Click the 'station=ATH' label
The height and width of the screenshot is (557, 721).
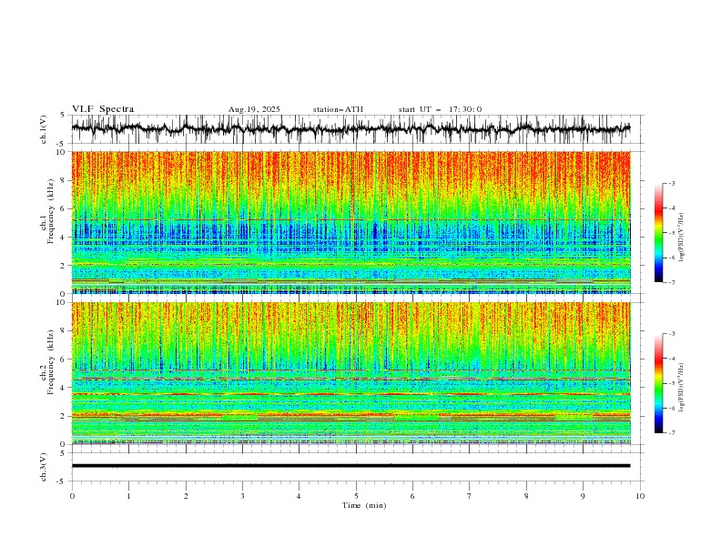click(x=338, y=109)
